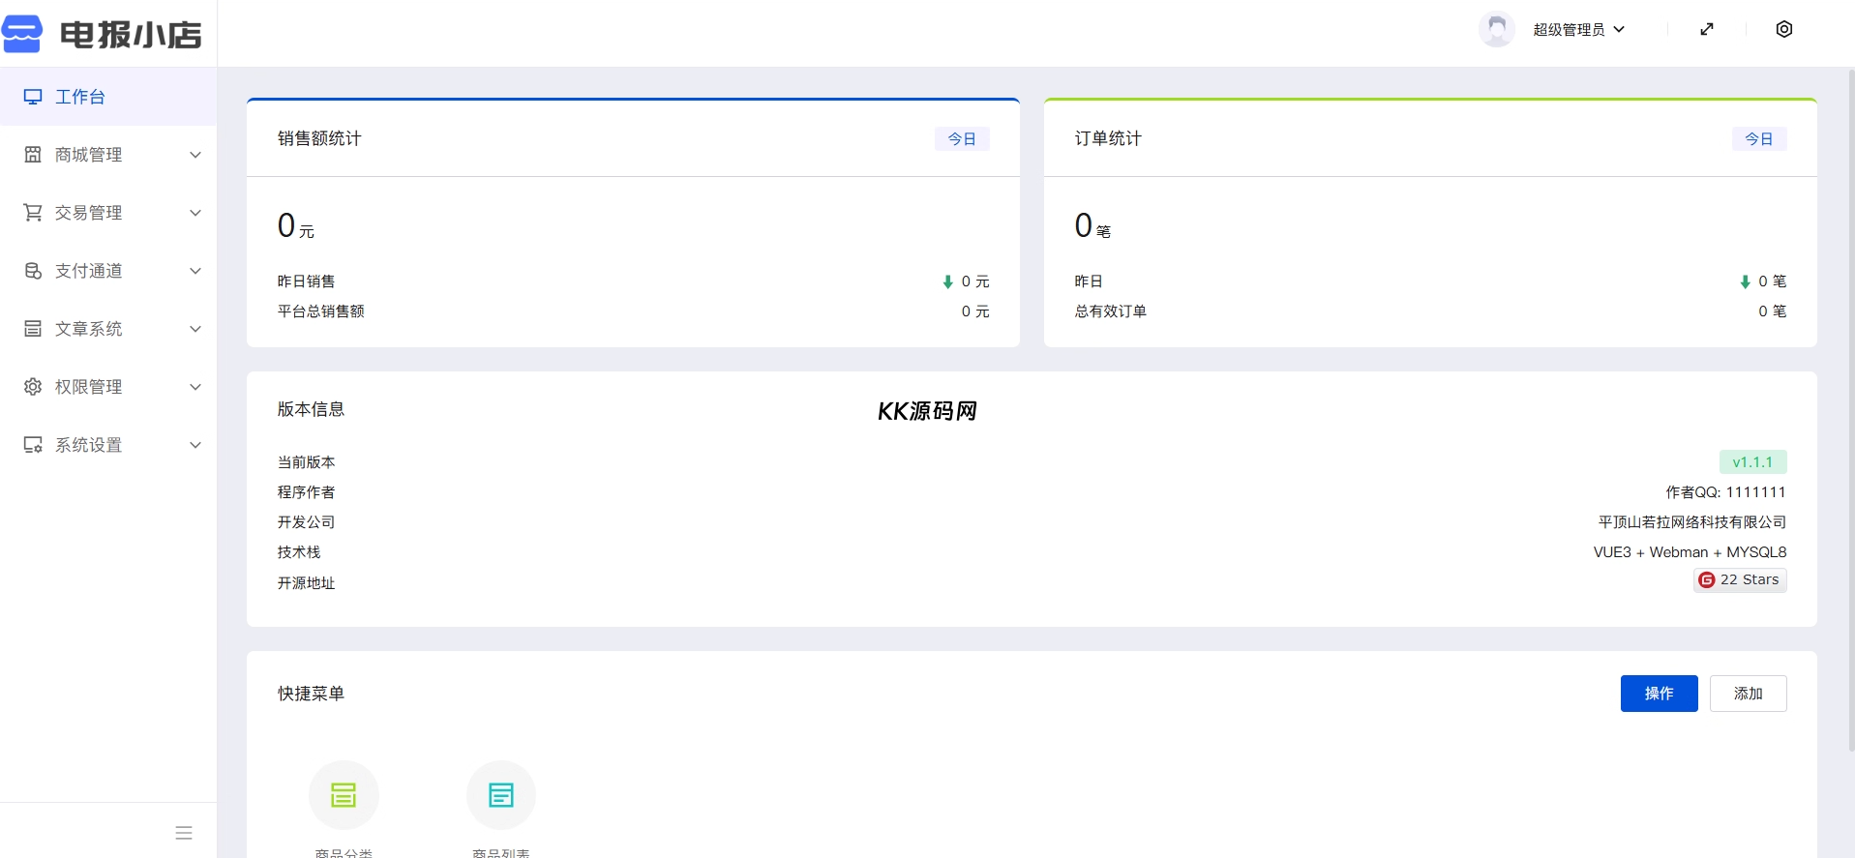Screen dimensions: 1855x858
Task: Open the 工作台 workbench monitor icon
Action: pyautogui.click(x=33, y=97)
